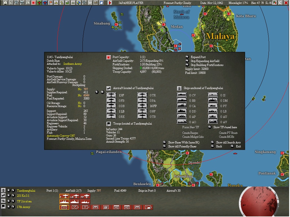This screenshot has height=217, width=290.
Task: Open the green industry factory toolbar icon
Action: coord(67,3)
